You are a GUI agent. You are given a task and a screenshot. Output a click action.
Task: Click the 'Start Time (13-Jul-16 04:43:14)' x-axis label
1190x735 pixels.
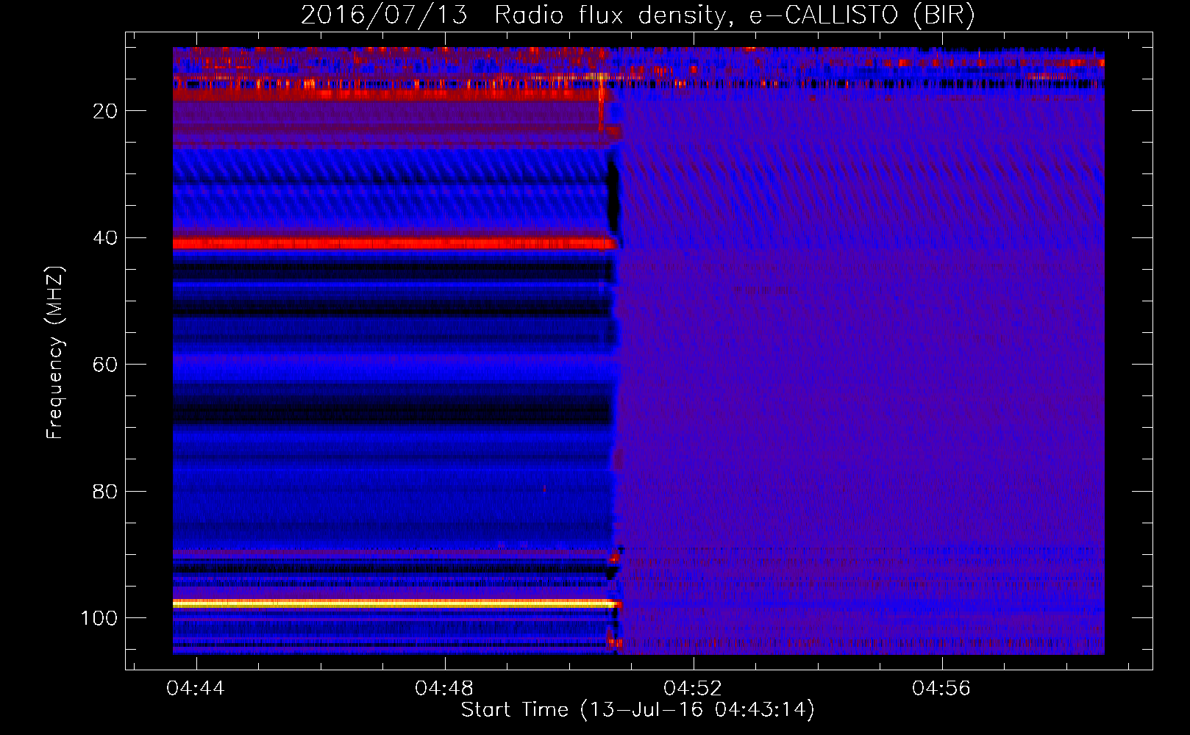coord(638,710)
